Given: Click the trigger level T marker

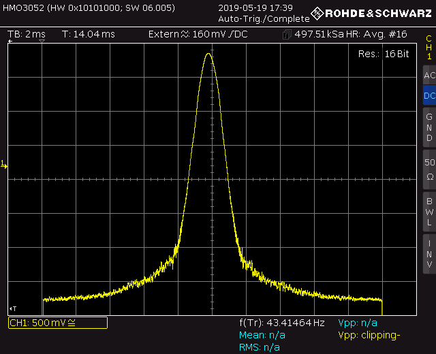Looking at the screenshot, I should 13,308.
